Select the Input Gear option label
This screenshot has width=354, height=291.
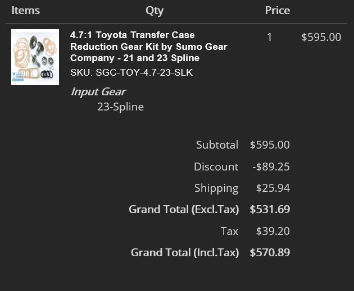click(98, 91)
